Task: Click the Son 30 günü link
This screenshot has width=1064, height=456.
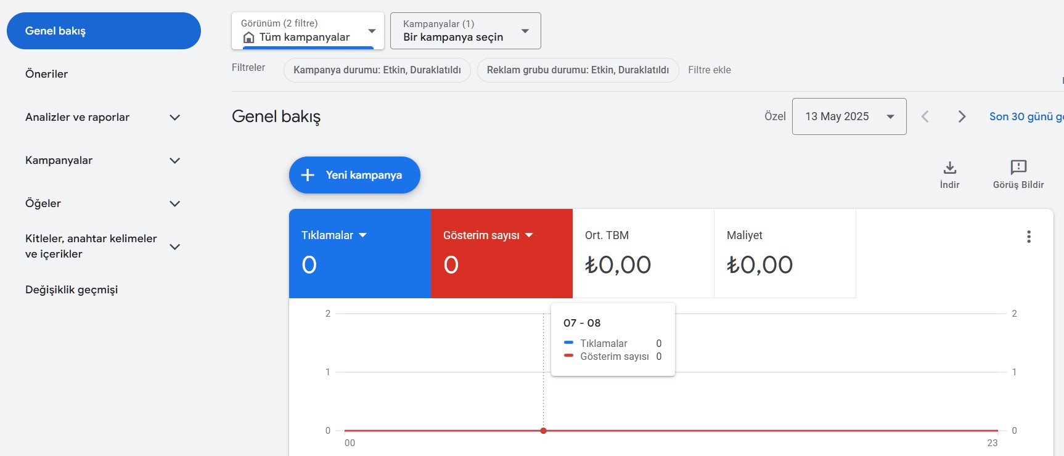Action: 1026,116
